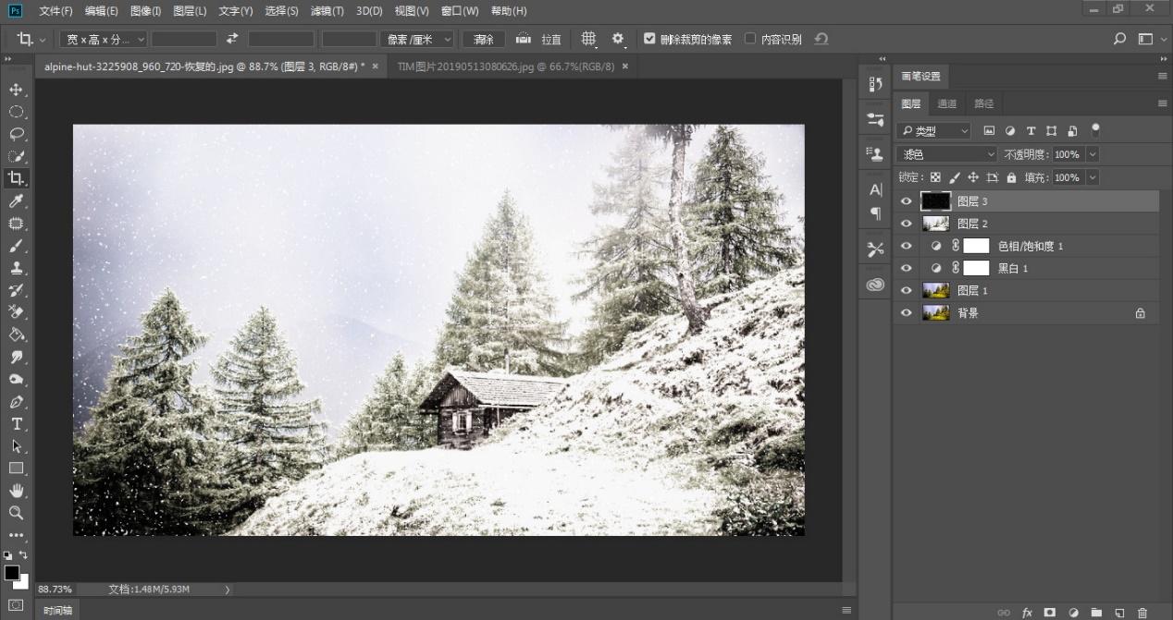Click the foreground color swatch

pos(12,573)
